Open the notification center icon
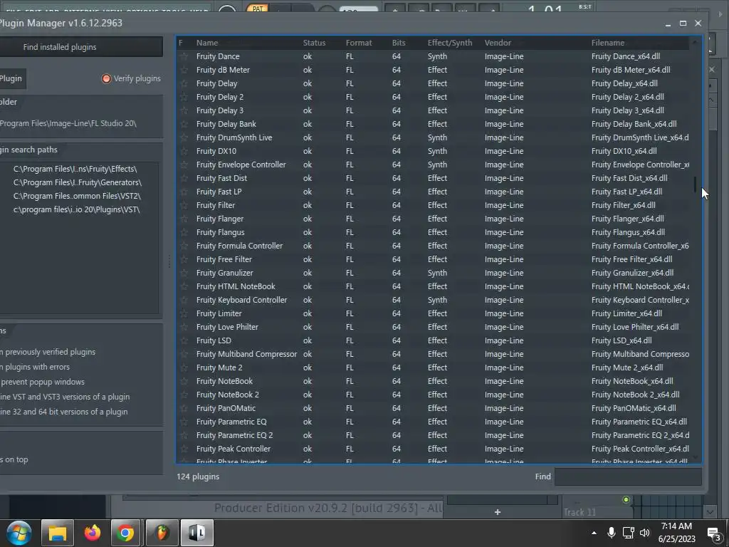The image size is (729, 547). tap(713, 533)
